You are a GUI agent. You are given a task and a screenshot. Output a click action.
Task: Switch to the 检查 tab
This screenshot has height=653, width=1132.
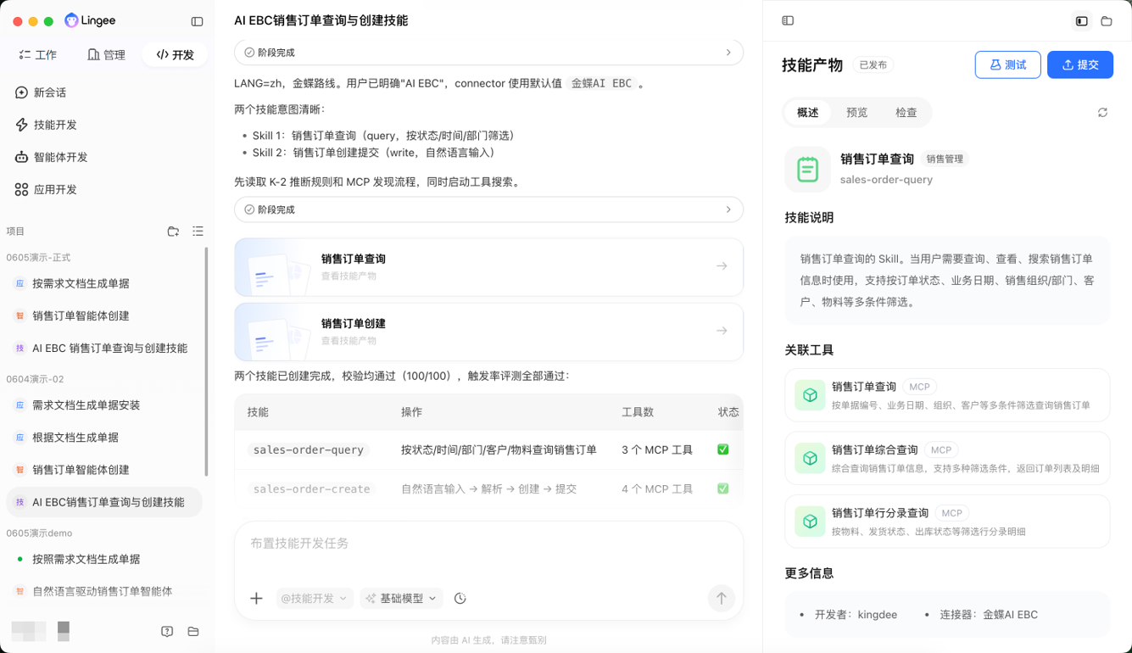coord(906,112)
